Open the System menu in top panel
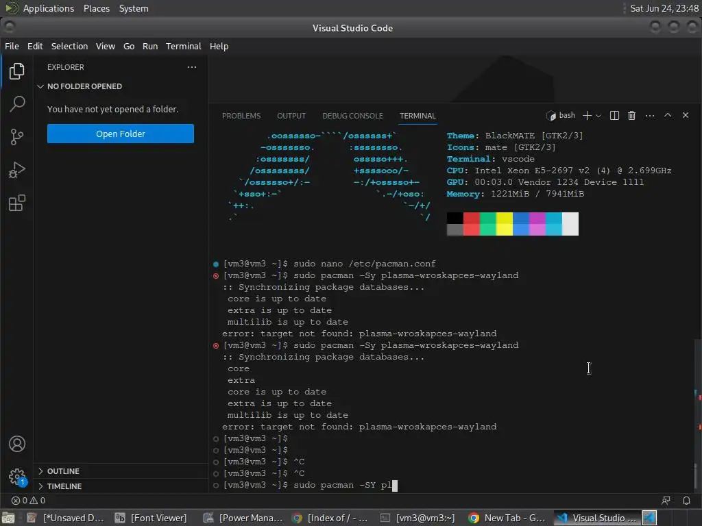The image size is (702, 526). [x=134, y=8]
